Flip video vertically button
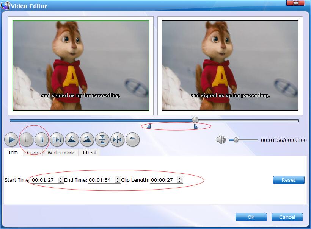The width and height of the screenshot is (311, 229). pos(102,140)
